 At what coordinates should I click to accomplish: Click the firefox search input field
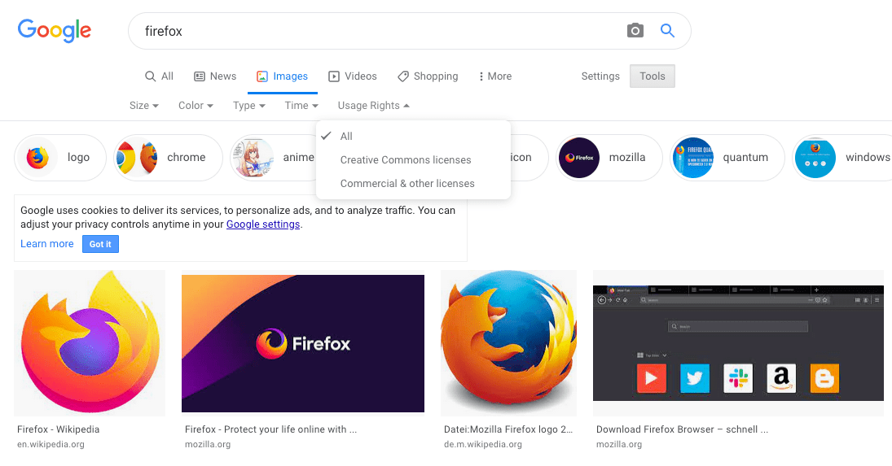point(375,31)
